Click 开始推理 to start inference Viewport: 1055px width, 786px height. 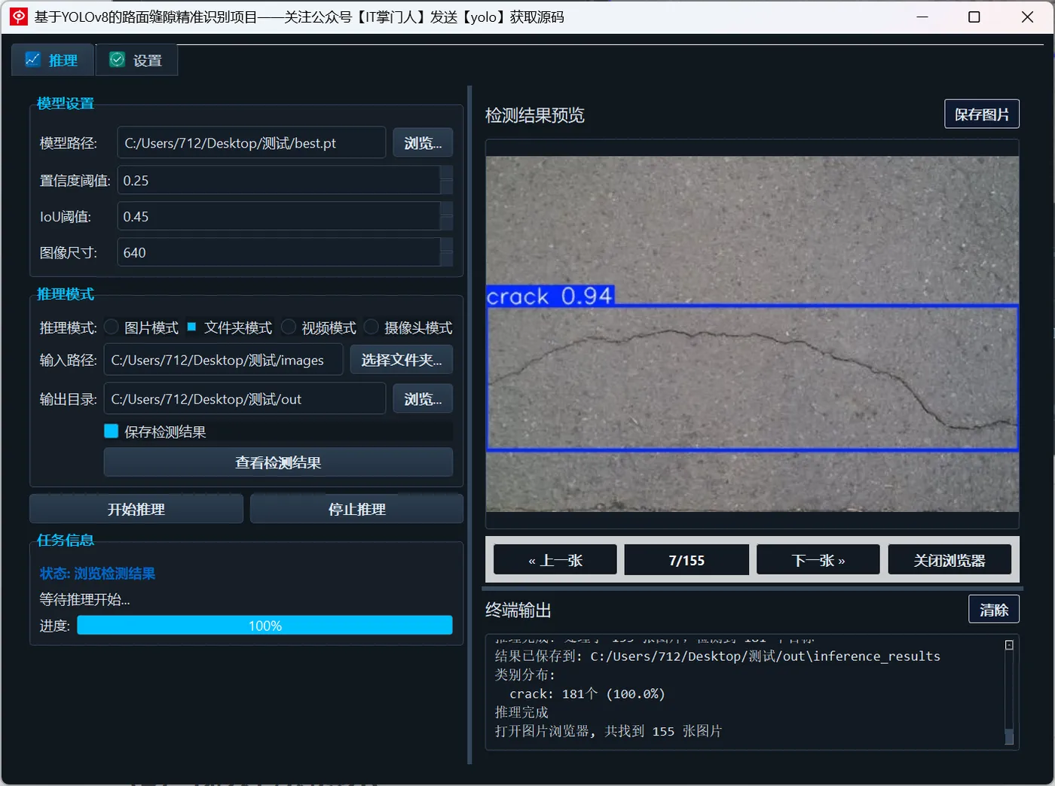136,508
